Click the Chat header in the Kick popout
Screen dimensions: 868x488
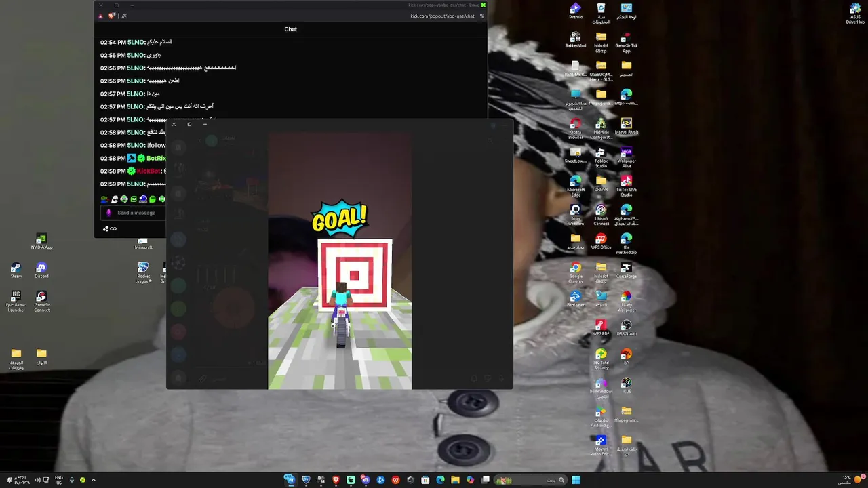click(x=291, y=29)
